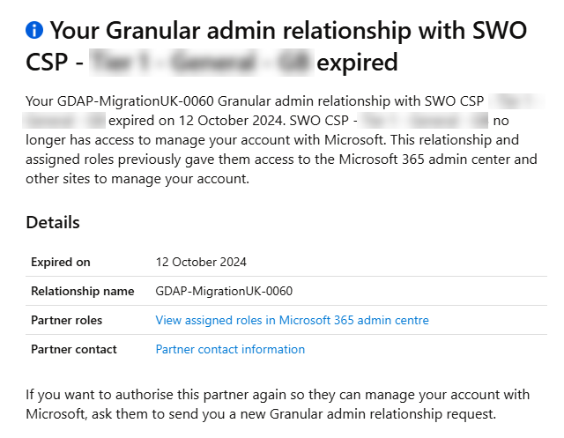Click the GDAP-MigrationUK-0060 value in the Details table
Screen dimensions: 564x438
point(224,291)
